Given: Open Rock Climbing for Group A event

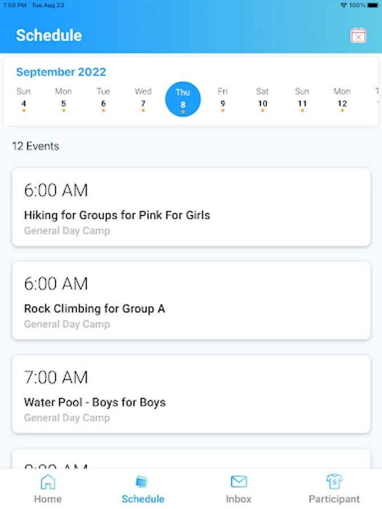Looking at the screenshot, I should [x=191, y=300].
